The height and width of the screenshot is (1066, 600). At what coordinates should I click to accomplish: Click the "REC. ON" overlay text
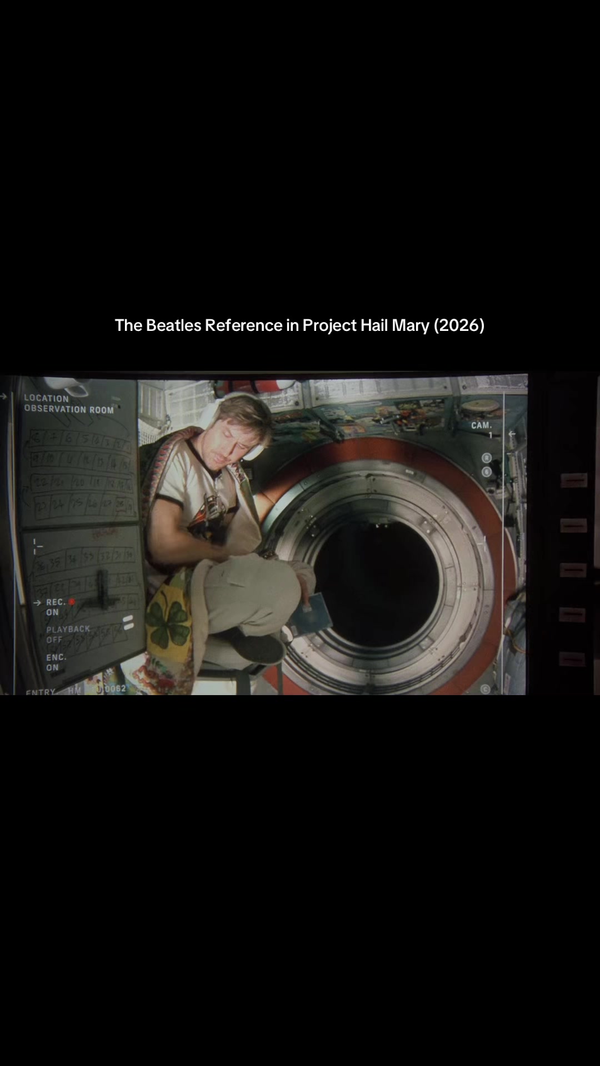pyautogui.click(x=56, y=607)
